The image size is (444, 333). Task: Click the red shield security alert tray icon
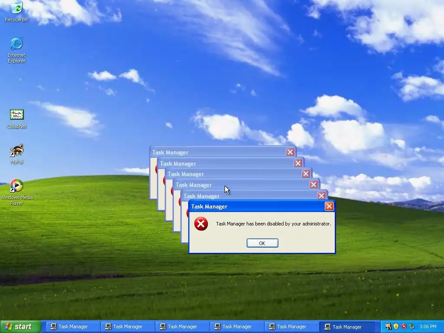click(404, 326)
